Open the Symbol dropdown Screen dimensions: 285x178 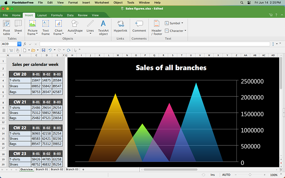(x=174, y=23)
